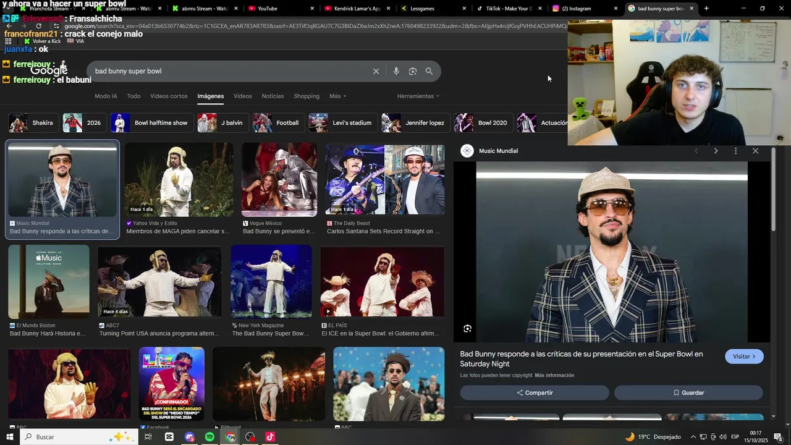Select the J balvin suggestion chip
The width and height of the screenshot is (791, 445).
pos(222,123)
